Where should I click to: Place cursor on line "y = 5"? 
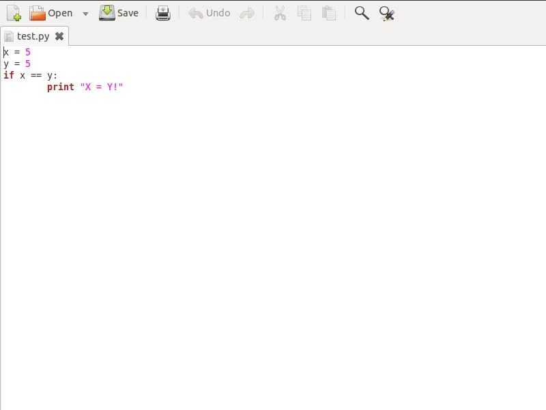click(17, 64)
